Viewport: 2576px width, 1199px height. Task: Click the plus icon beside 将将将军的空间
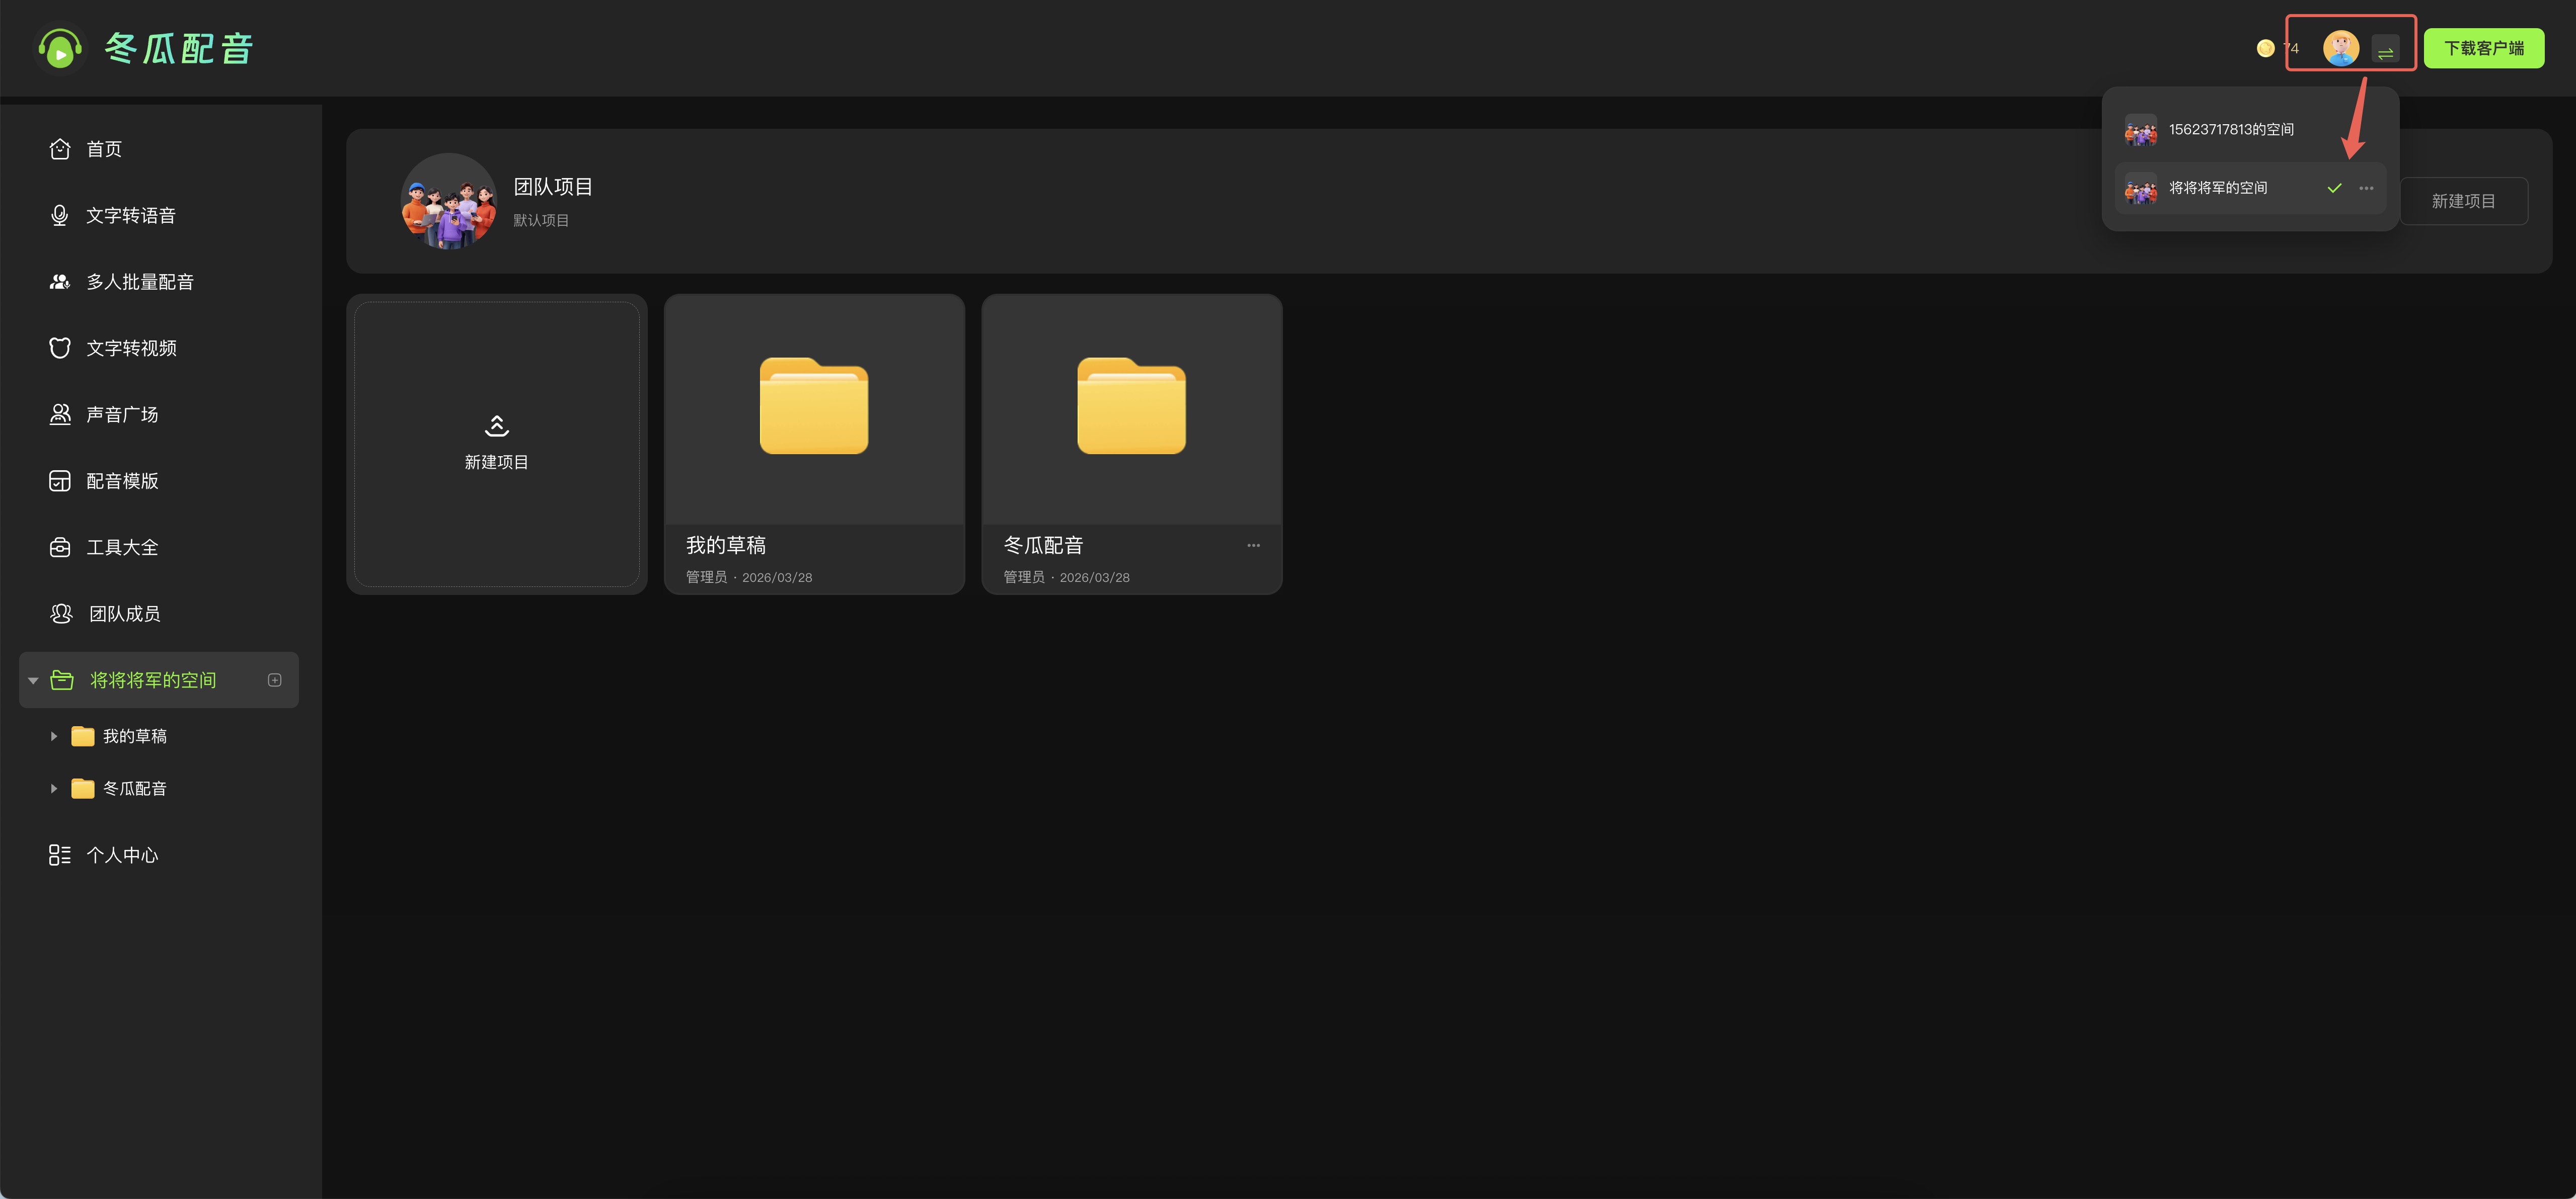click(x=275, y=680)
